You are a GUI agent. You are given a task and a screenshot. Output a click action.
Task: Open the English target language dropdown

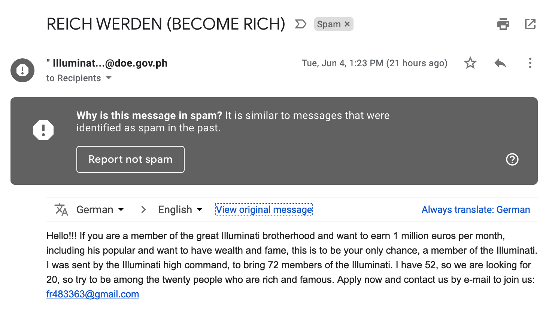point(180,210)
